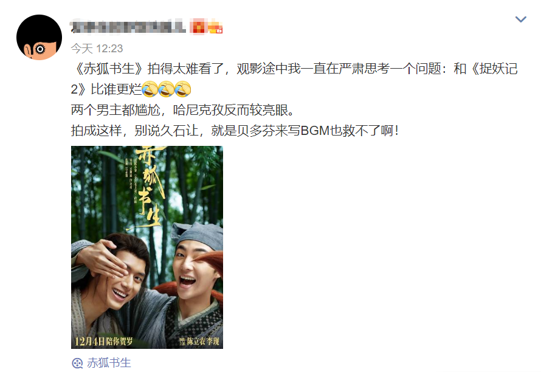Click the golden 赤狐书生 calligraphy title on poster

point(149,187)
